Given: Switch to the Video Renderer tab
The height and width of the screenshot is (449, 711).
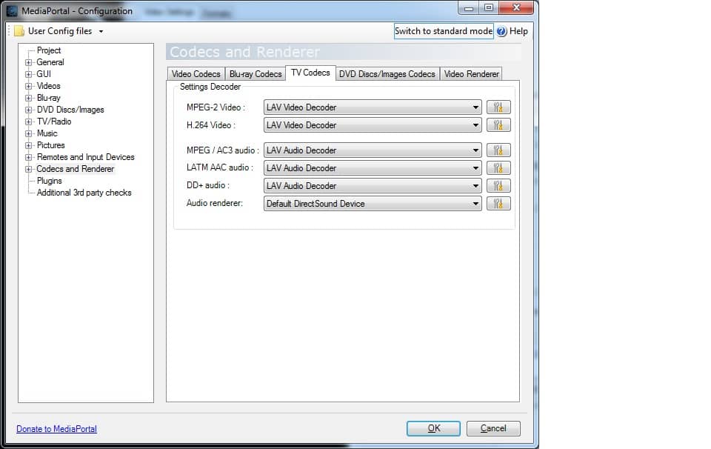Looking at the screenshot, I should 471,74.
